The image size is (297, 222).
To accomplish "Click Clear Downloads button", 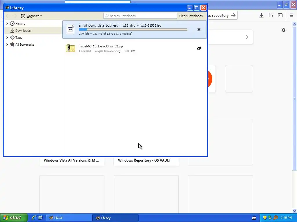I will click(x=191, y=16).
